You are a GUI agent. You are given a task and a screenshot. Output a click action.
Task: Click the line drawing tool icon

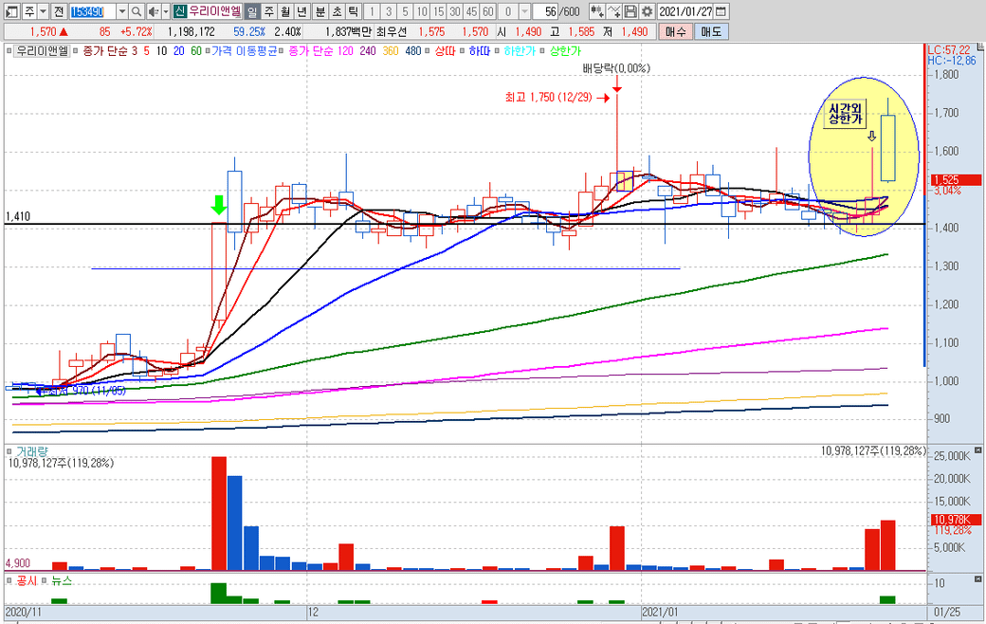[614, 11]
